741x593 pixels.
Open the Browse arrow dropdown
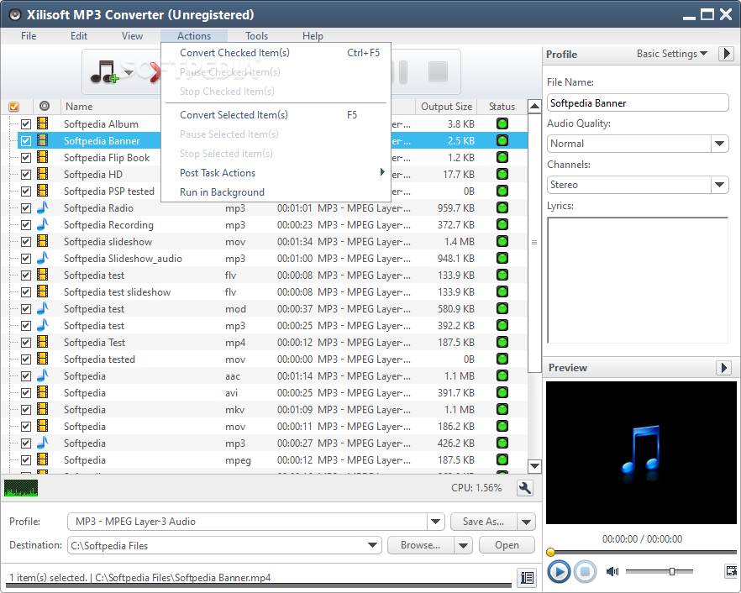pyautogui.click(x=463, y=546)
